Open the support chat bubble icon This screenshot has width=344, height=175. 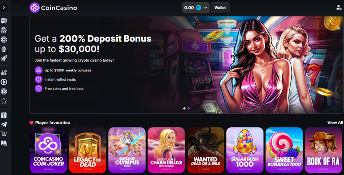(4, 143)
